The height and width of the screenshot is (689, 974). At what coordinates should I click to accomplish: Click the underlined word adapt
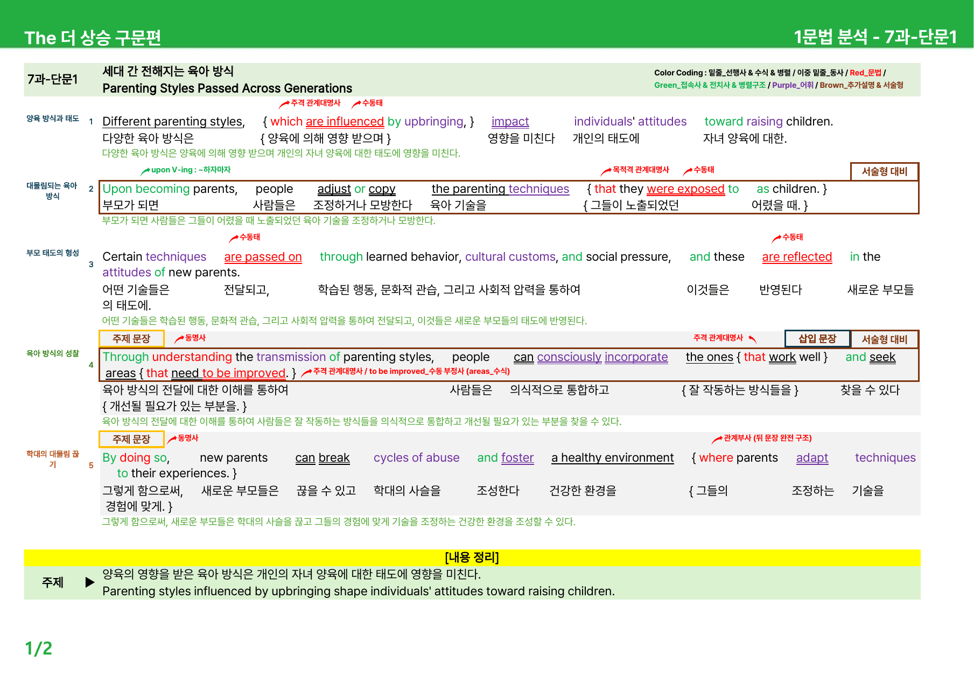click(812, 458)
